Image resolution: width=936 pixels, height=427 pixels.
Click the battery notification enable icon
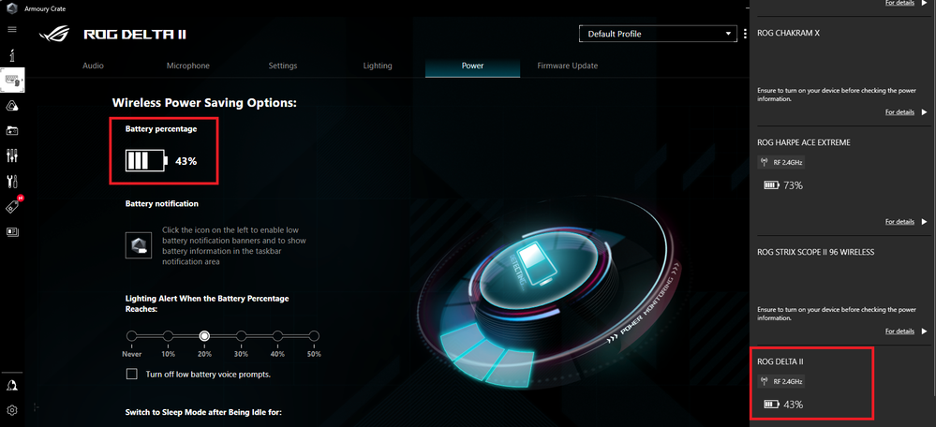138,245
